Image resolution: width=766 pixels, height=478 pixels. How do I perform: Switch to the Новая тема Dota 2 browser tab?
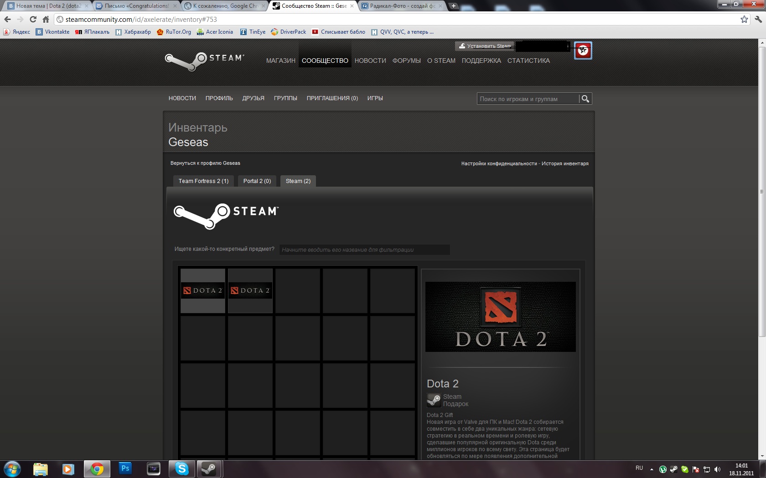click(48, 6)
